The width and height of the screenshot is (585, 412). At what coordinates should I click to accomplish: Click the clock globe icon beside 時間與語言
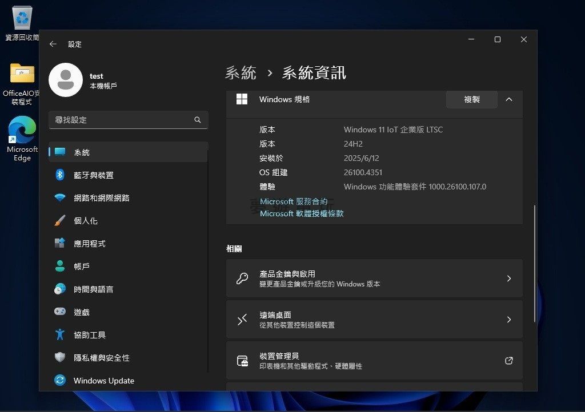coord(60,289)
